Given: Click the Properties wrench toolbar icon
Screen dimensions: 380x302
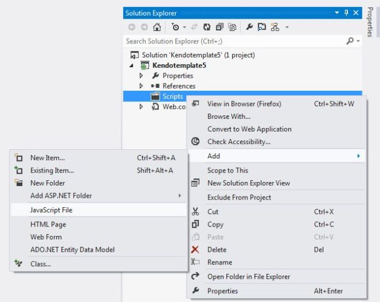Looking at the screenshot, I should click(x=249, y=27).
